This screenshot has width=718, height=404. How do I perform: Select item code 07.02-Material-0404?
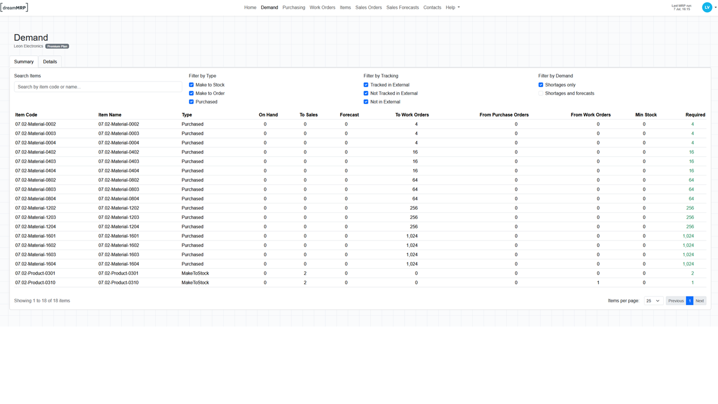click(x=35, y=171)
